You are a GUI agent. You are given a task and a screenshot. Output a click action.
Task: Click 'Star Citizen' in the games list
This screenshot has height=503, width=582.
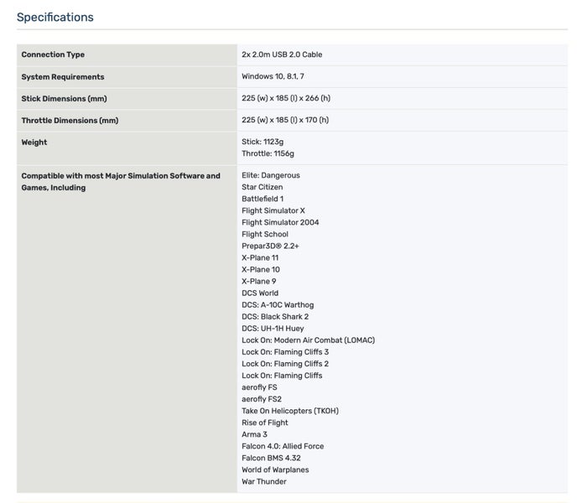click(262, 187)
